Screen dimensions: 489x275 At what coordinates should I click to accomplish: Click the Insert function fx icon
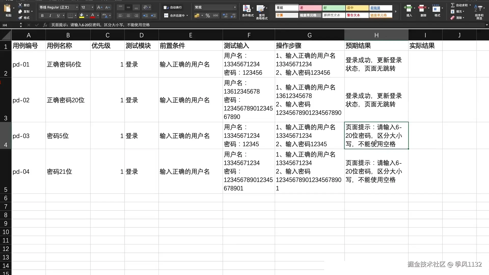pos(45,25)
